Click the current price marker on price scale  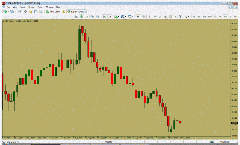[234, 123]
